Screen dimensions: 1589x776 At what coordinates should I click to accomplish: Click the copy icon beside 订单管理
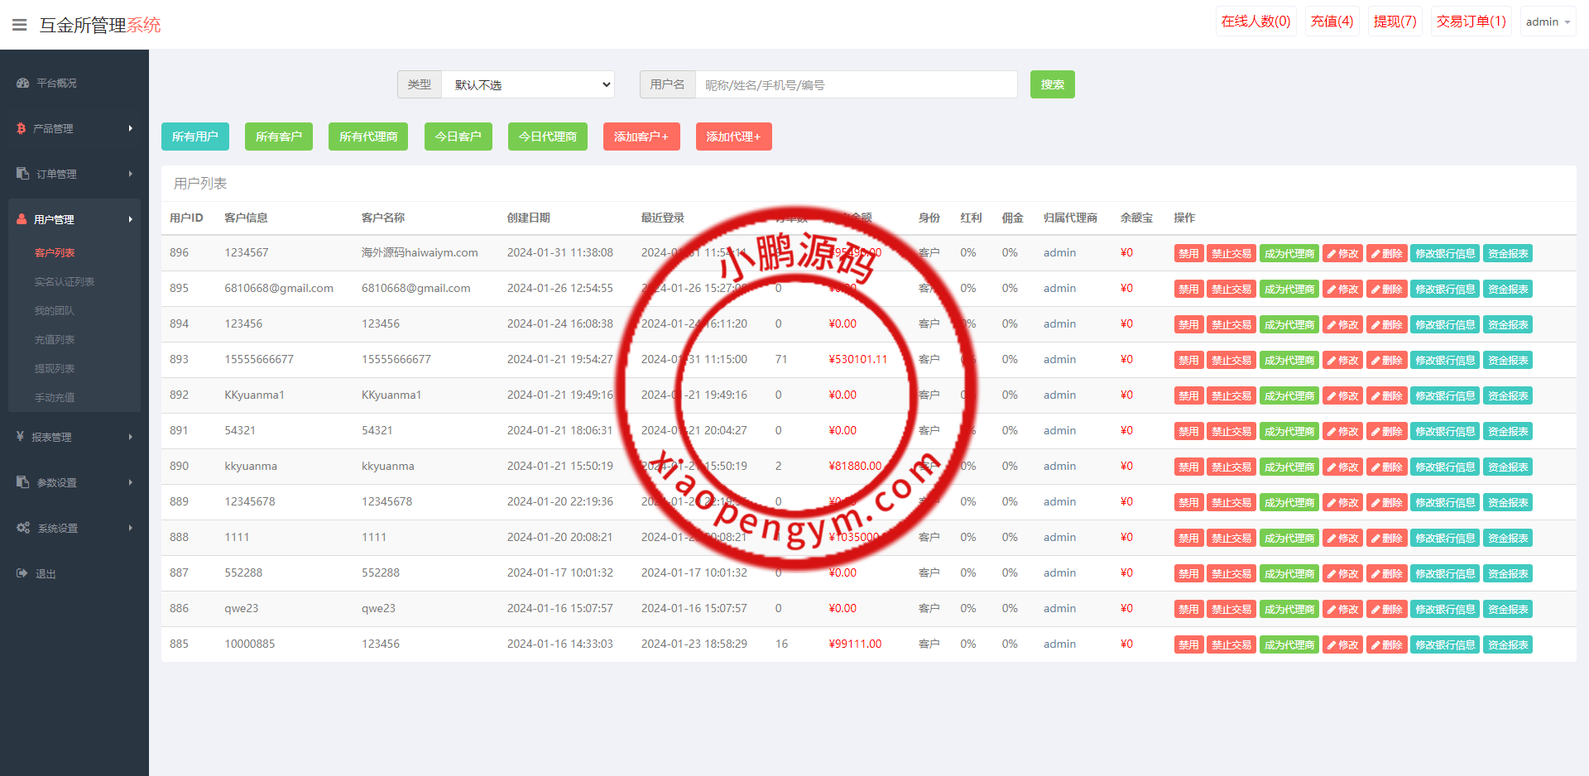point(22,174)
